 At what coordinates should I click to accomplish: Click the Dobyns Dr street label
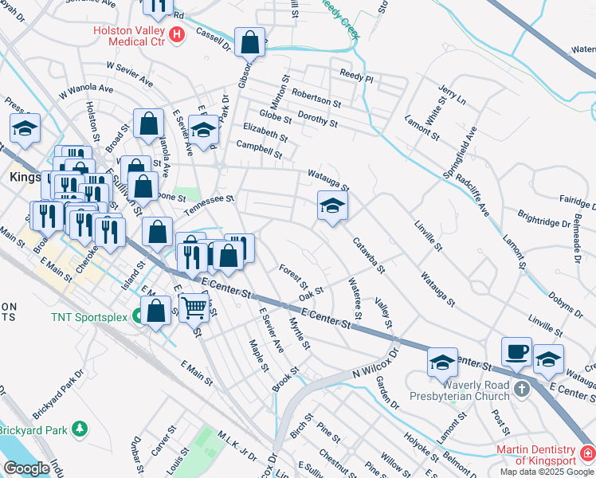566,305
